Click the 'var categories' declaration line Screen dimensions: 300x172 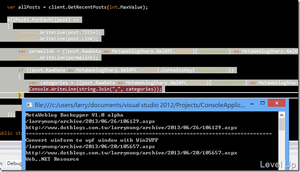(164, 83)
